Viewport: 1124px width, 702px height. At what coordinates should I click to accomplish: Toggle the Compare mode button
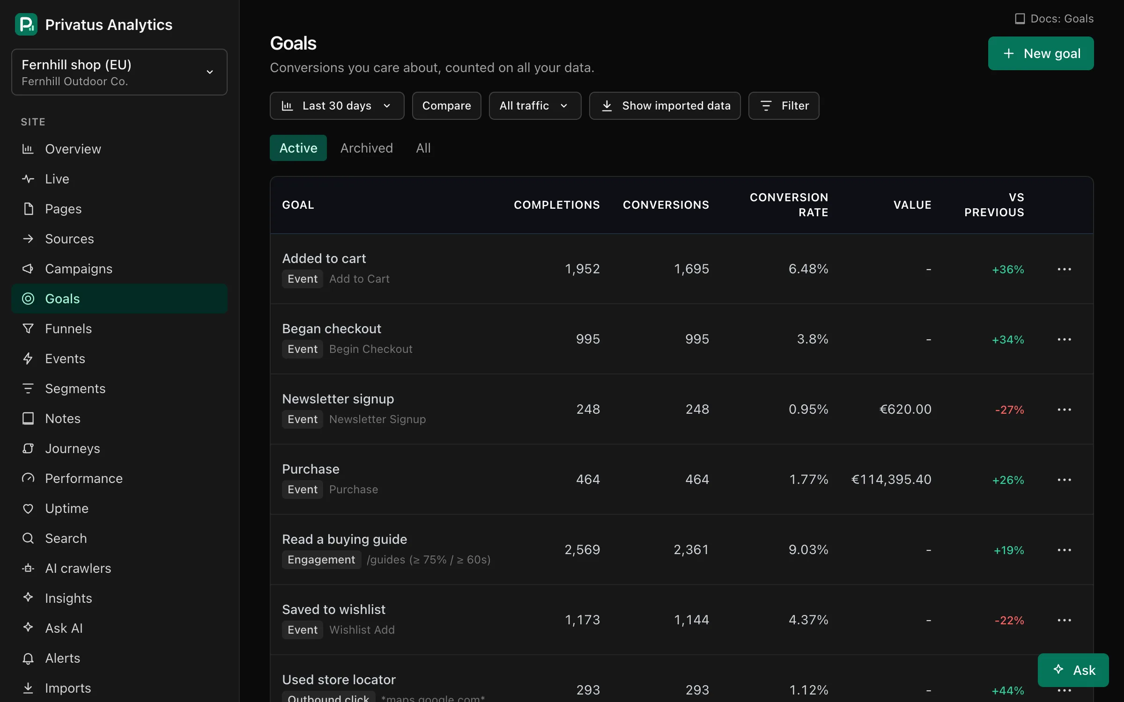coord(446,106)
